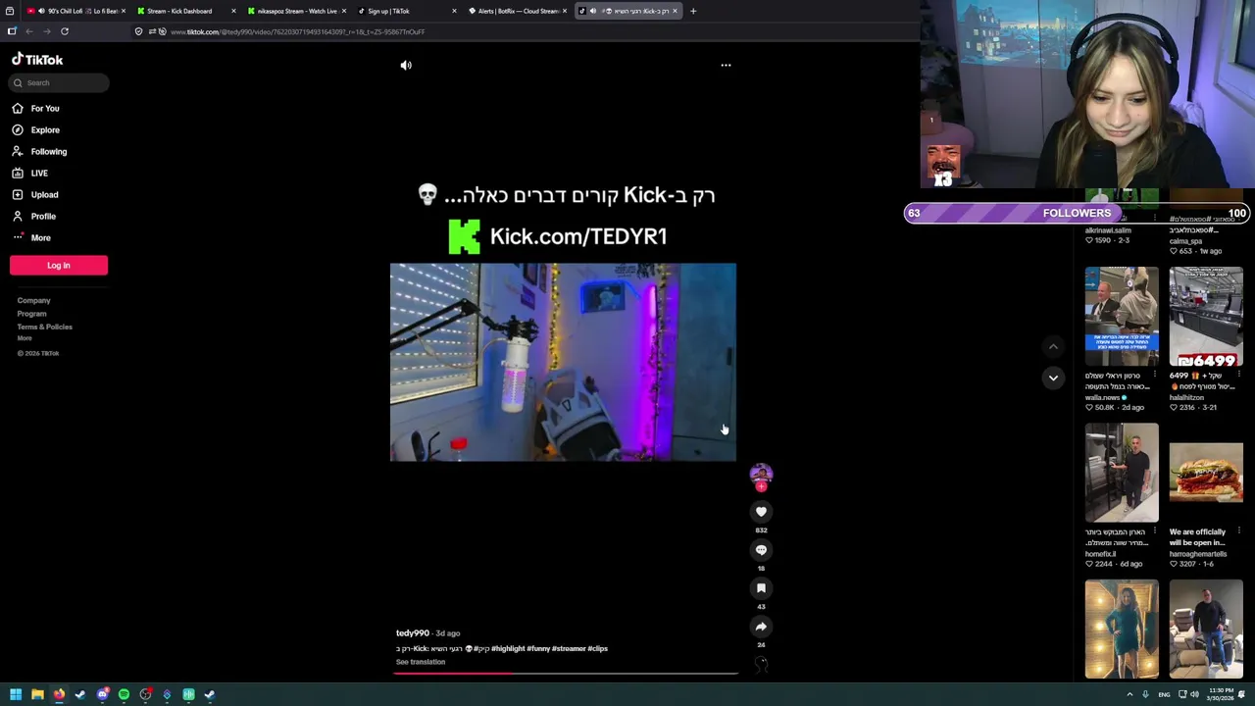The image size is (1255, 706).
Task: Click the walla.news account name
Action: 1103,397
